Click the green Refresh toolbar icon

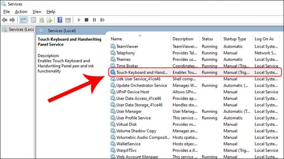pos(42,20)
